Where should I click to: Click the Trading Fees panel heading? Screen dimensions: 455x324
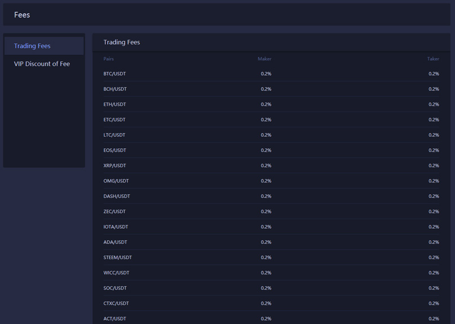(x=122, y=42)
